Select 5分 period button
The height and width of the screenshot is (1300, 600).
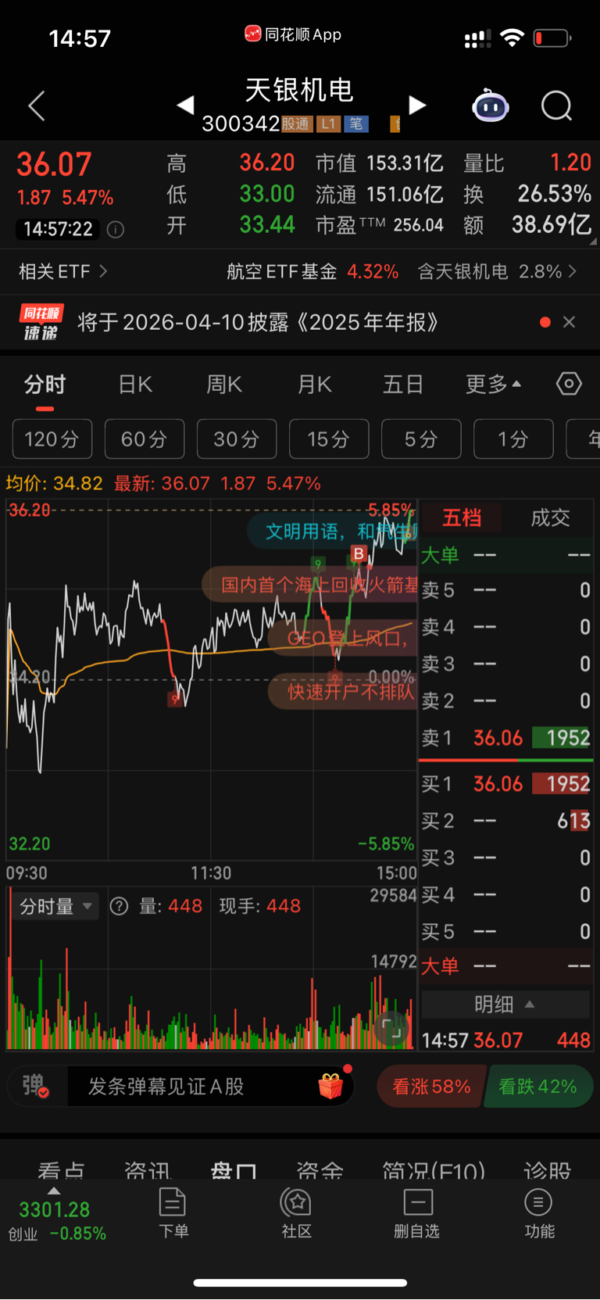tap(421, 439)
